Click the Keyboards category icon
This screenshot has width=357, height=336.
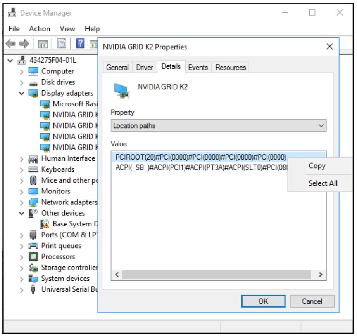coord(33,169)
